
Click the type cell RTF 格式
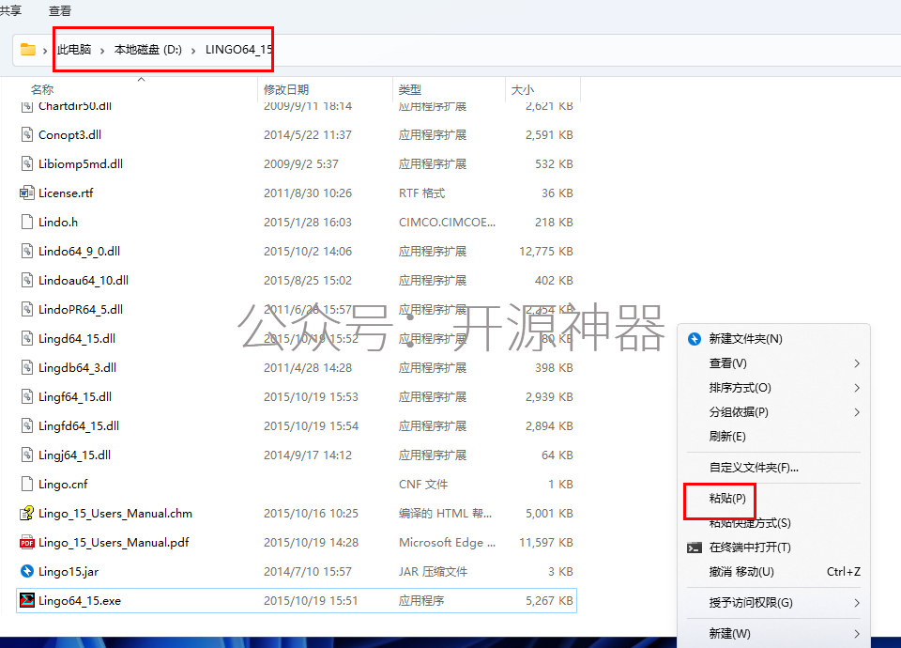(421, 193)
